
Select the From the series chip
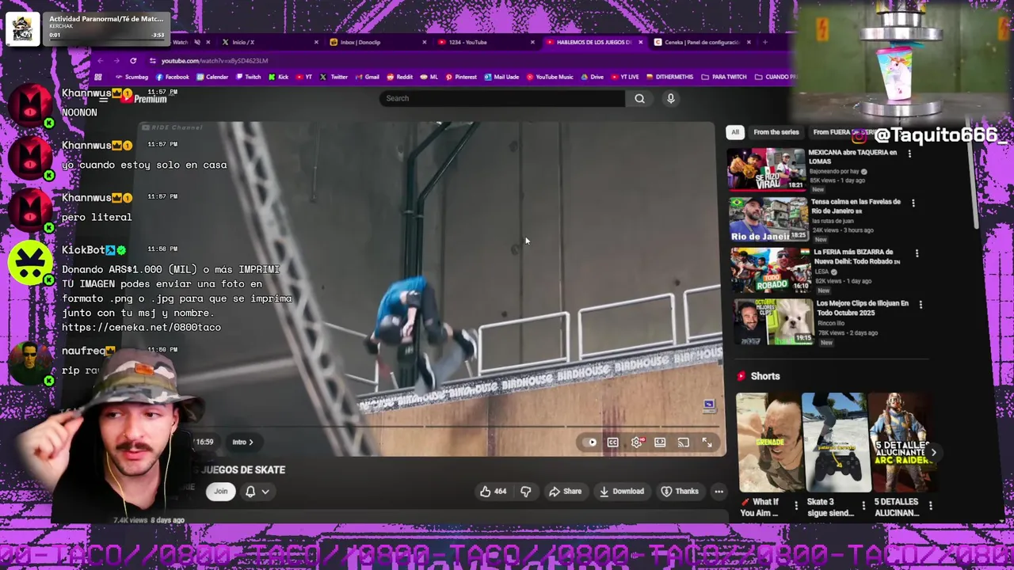[776, 132]
